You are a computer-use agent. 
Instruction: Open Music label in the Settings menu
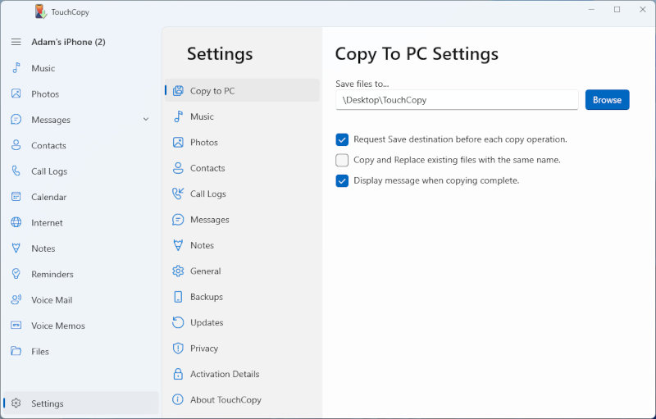coord(202,116)
